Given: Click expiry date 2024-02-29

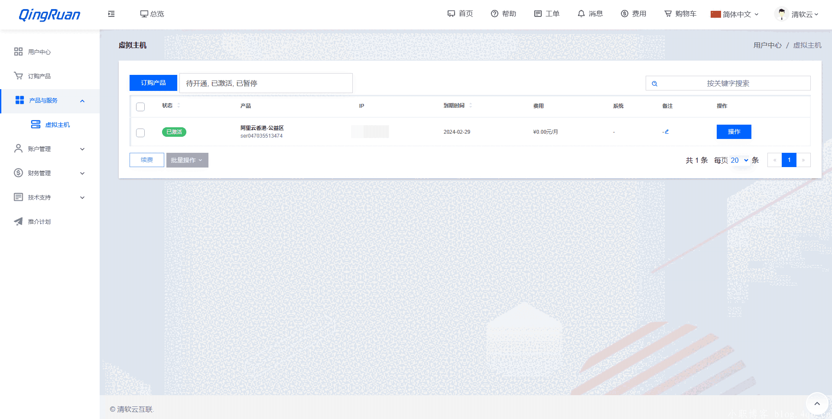Looking at the screenshot, I should click(457, 132).
